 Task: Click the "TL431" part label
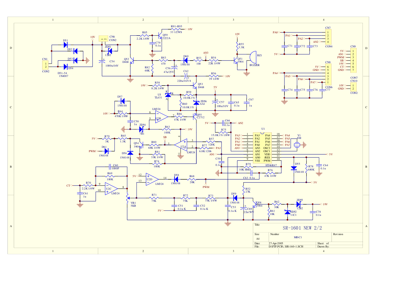click(x=158, y=98)
